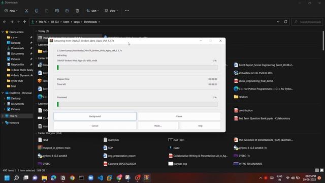Click This PC in address breadcrumb
This screenshot has width=325, height=183.
point(43,22)
